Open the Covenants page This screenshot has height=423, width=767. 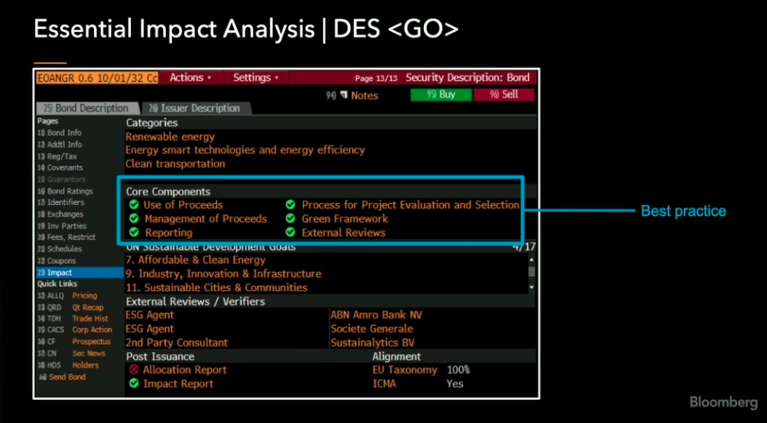pos(60,168)
